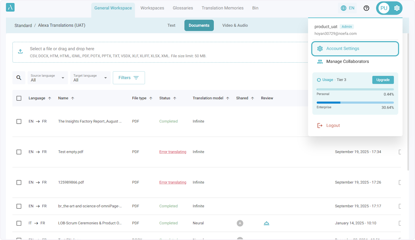Click the shared avatar A icon
This screenshot has width=415, height=240.
point(240,223)
